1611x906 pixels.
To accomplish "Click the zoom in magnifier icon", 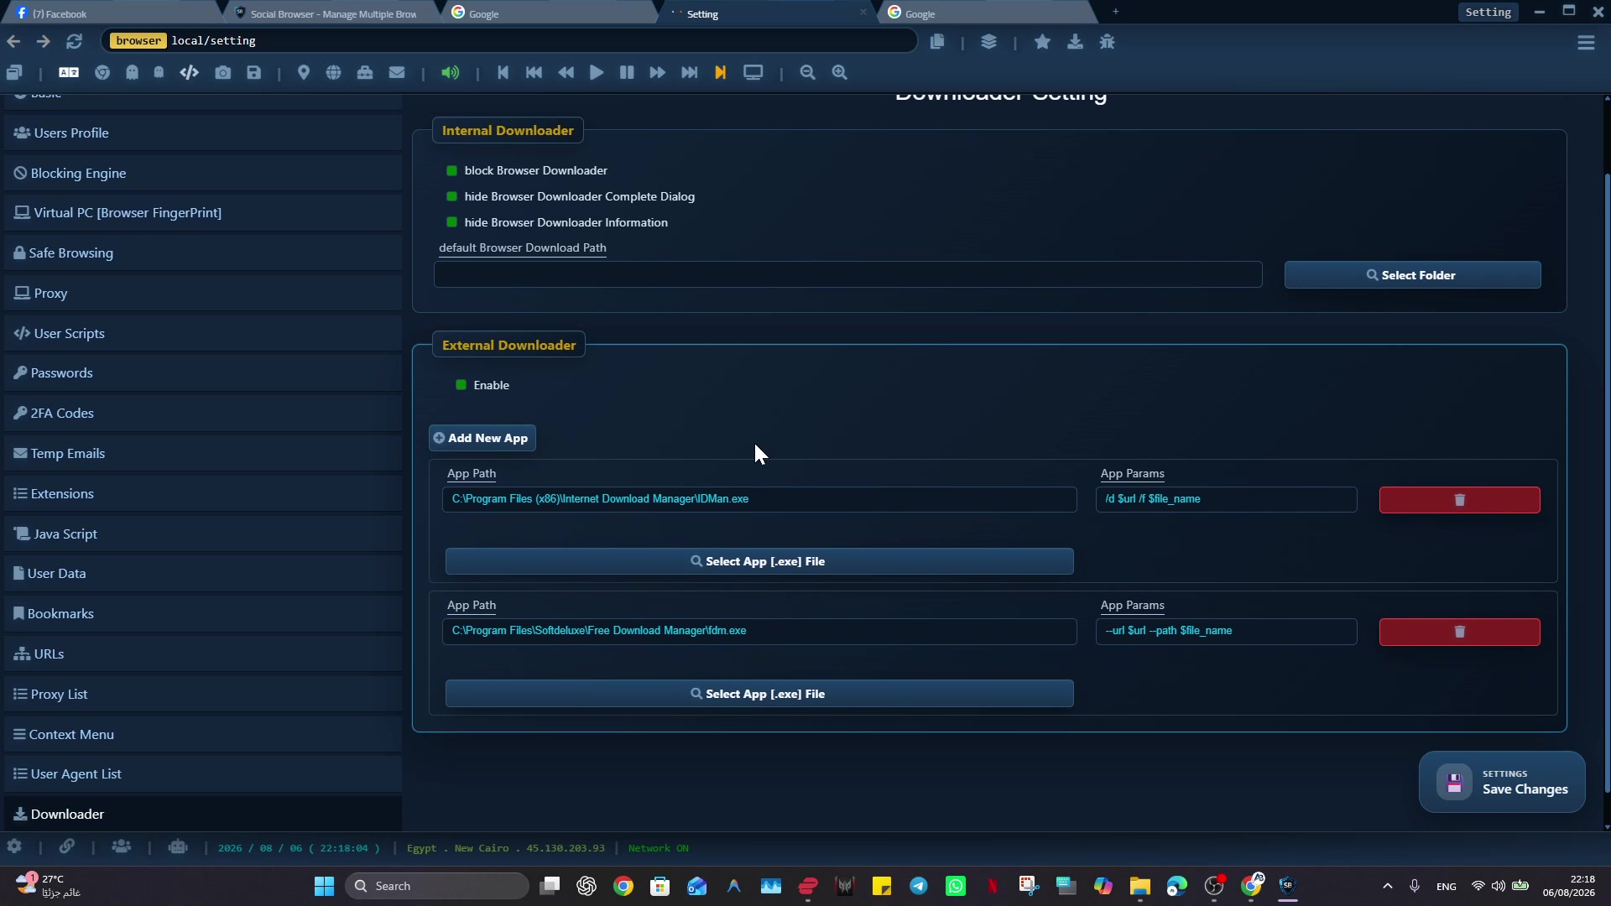I will (x=840, y=73).
